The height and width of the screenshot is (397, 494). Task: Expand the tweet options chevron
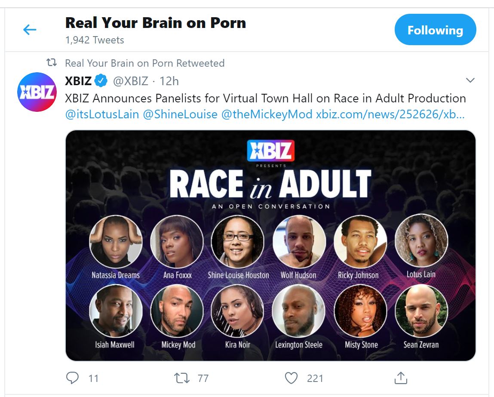click(470, 80)
